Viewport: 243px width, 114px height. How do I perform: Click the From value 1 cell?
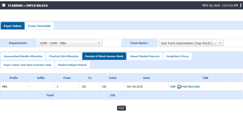(x=67, y=87)
